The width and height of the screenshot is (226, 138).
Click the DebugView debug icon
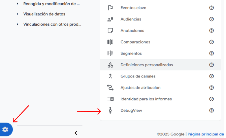coord(110,111)
